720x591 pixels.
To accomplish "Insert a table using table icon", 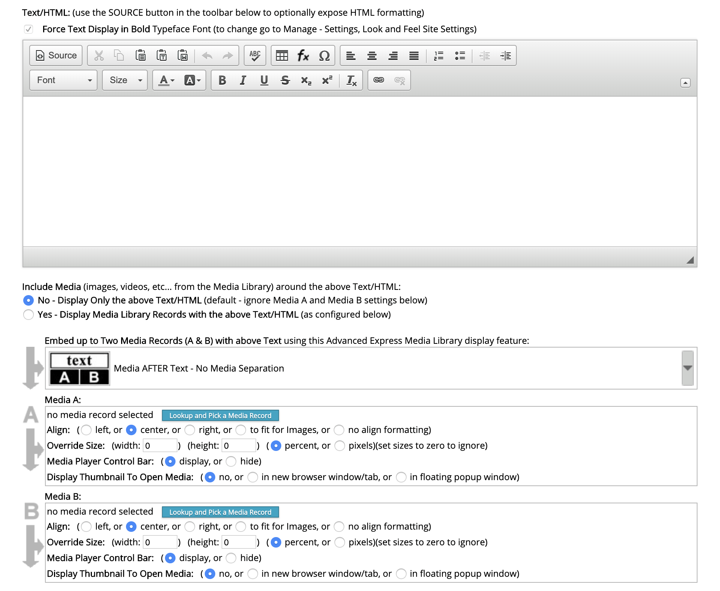I will coord(282,56).
